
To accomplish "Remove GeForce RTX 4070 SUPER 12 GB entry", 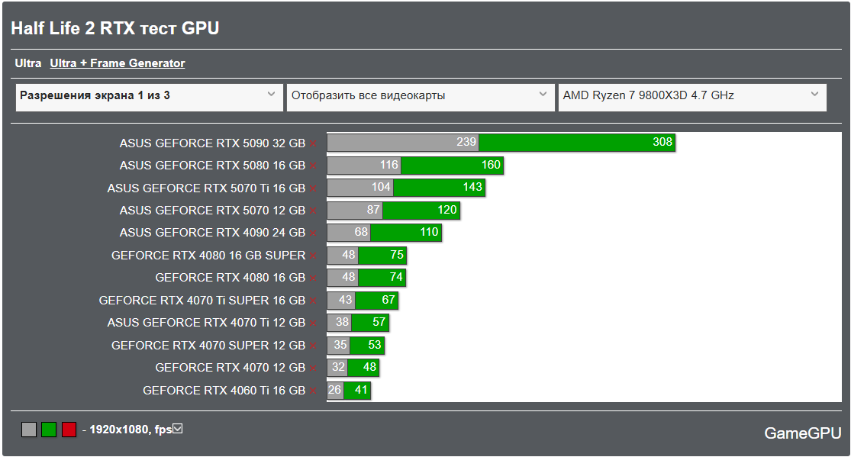I will tap(311, 346).
